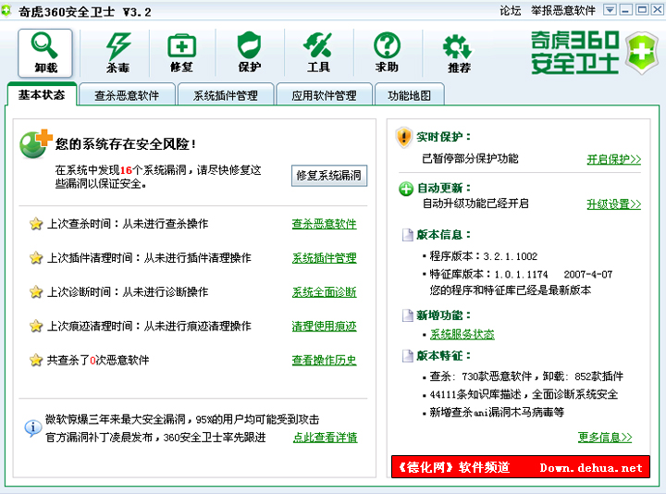The image size is (666, 494).
Task: Click the 实时保护 warning shield icon
Action: coord(404,137)
